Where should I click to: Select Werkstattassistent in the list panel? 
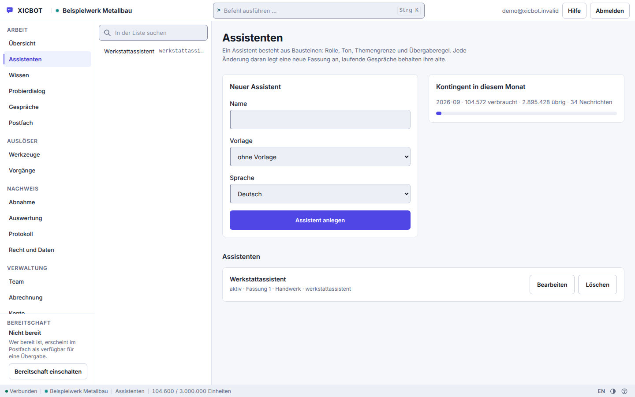(153, 51)
